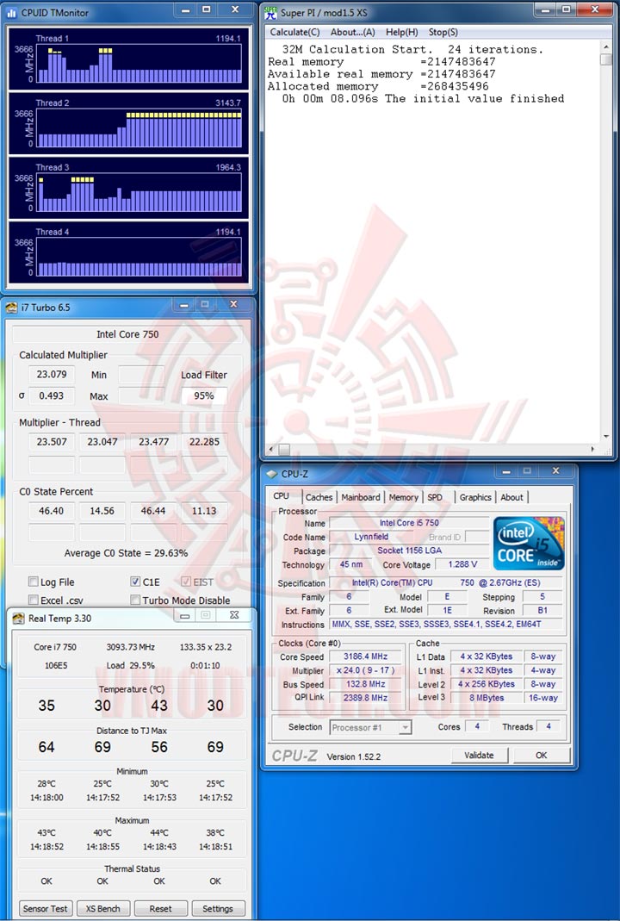620x921 pixels.
Task: Click the XS Bench button in Real Temp
Action: 102,908
